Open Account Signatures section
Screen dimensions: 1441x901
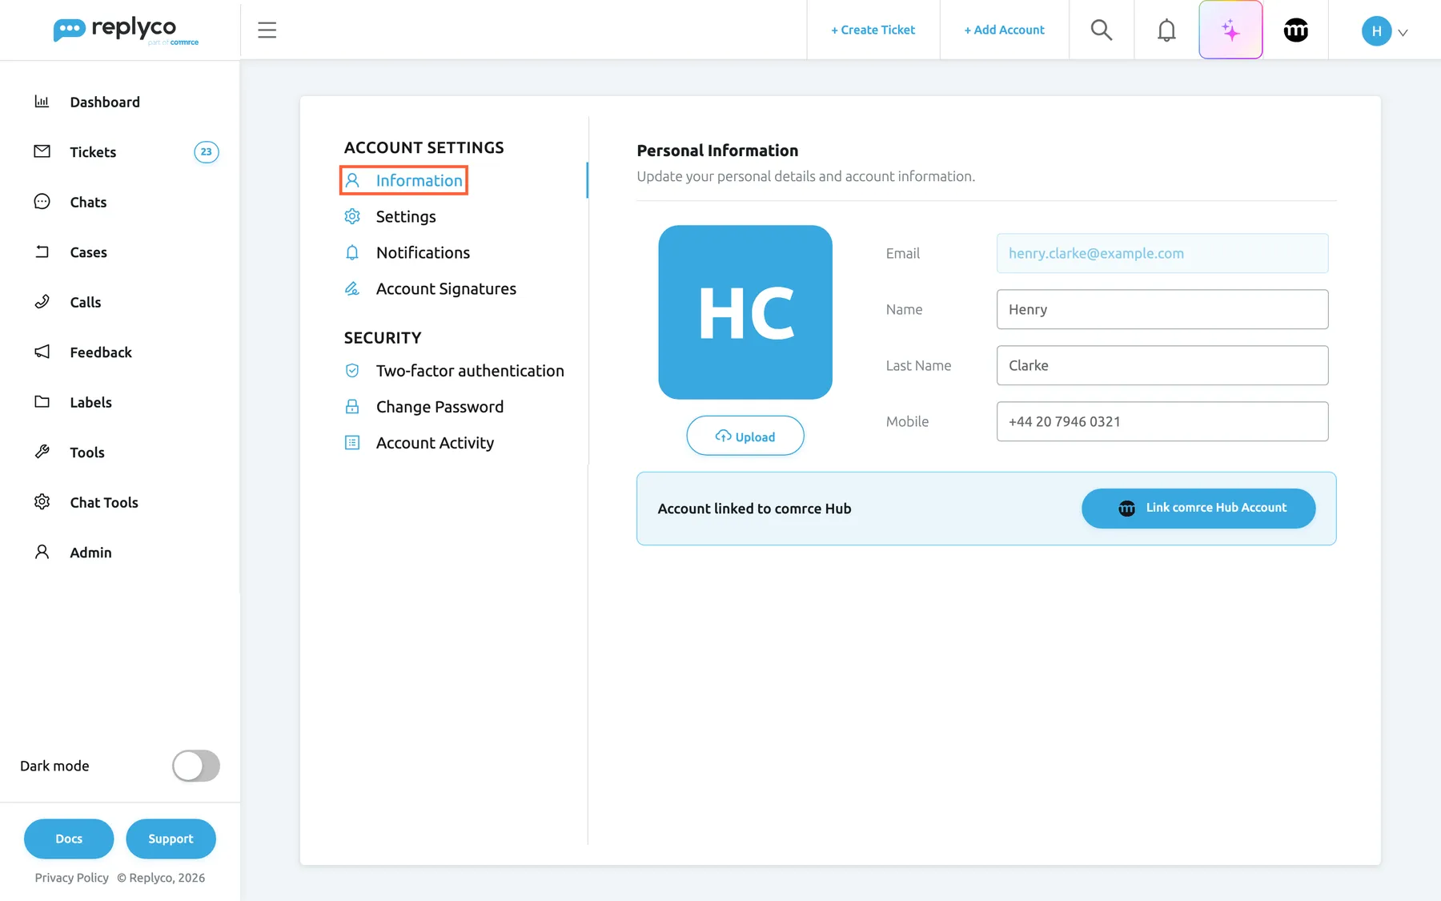click(430, 288)
